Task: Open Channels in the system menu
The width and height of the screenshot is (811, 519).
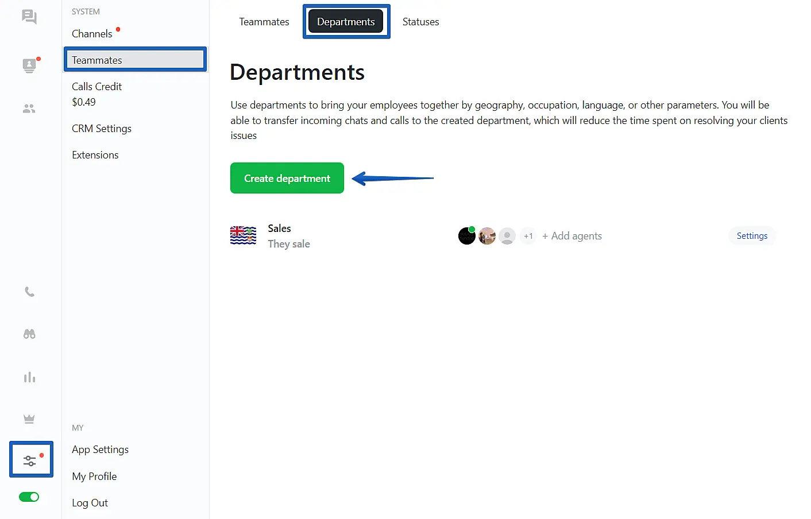Action: [x=92, y=34]
